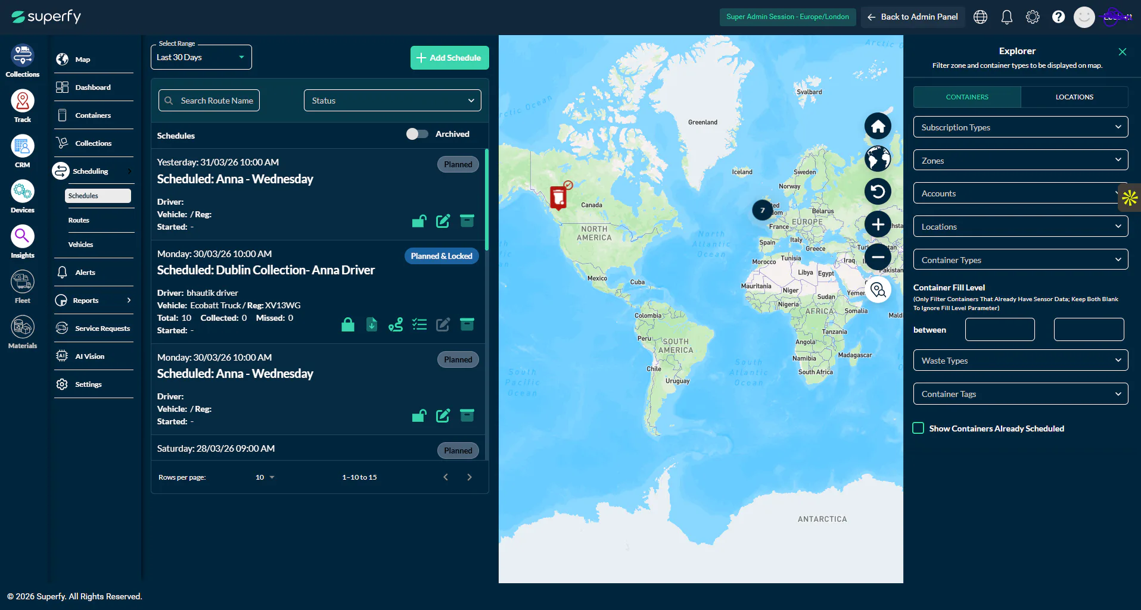
Task: Go to next page of schedules
Action: click(470, 477)
